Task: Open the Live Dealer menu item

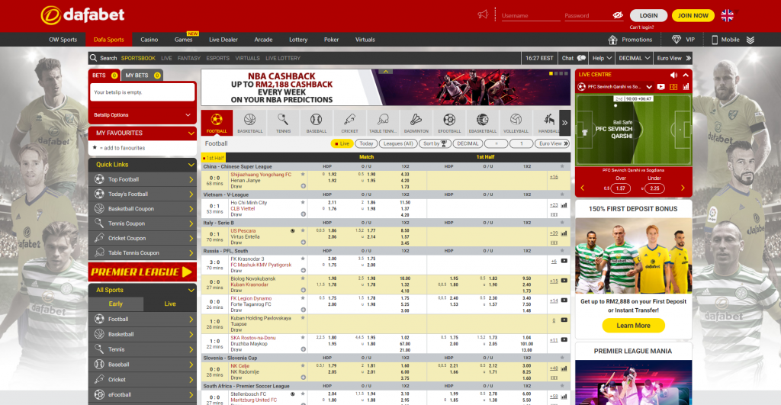Action: click(x=223, y=40)
